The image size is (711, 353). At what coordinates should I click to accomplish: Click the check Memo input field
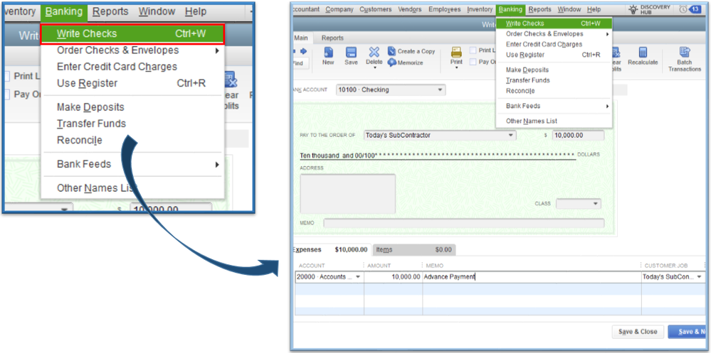pos(464,223)
